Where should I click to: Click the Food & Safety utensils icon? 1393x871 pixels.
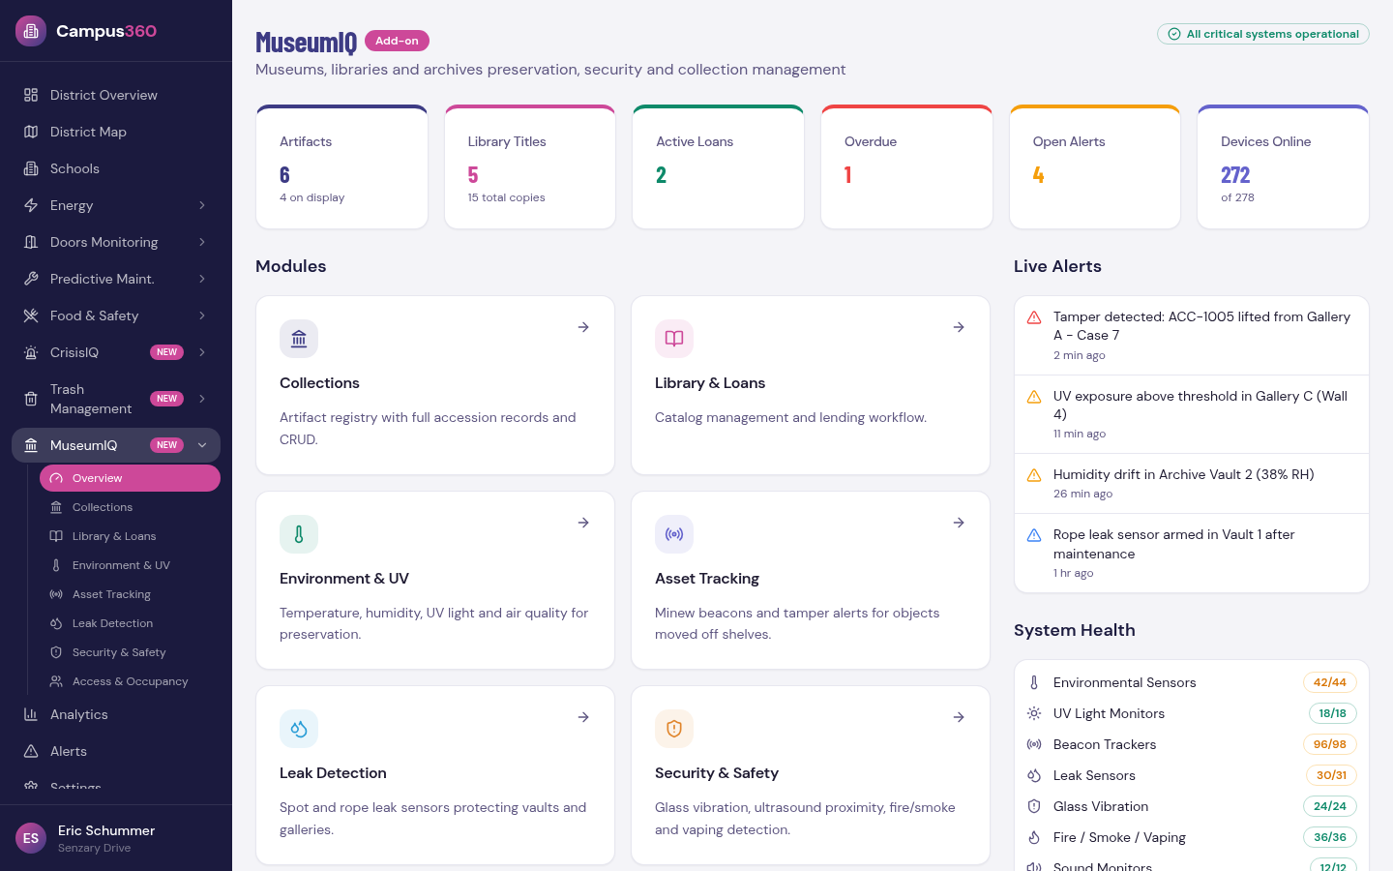pyautogui.click(x=31, y=315)
